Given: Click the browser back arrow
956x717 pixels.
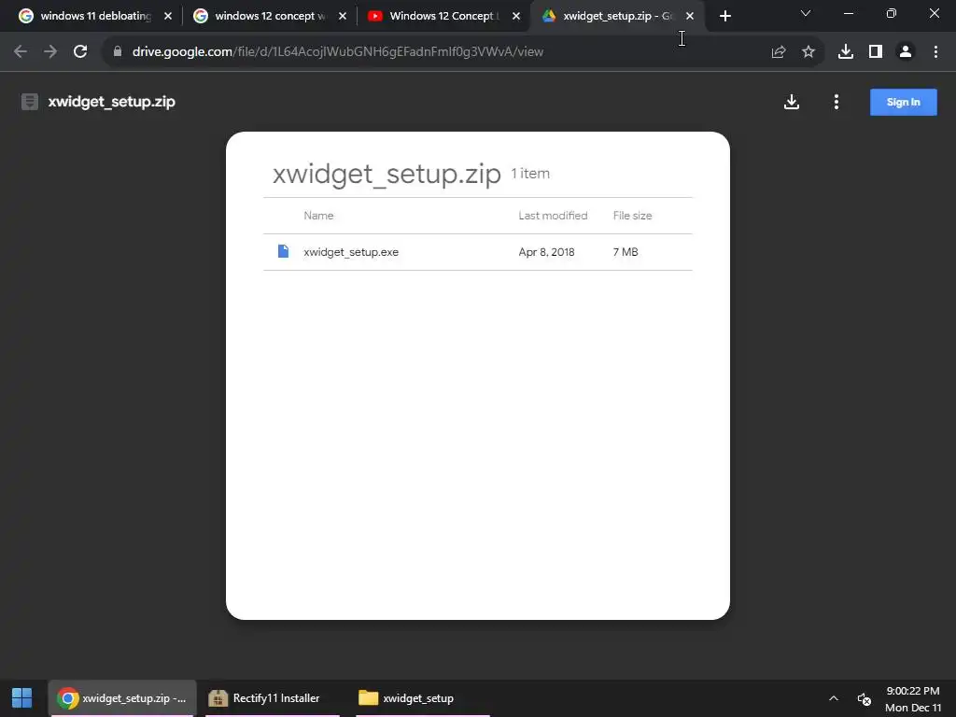Looking at the screenshot, I should click(21, 52).
